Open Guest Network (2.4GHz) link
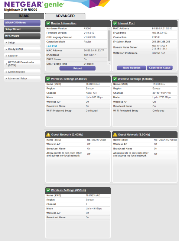Image resolution: width=179 pixels, height=241 pixels. 67,135
